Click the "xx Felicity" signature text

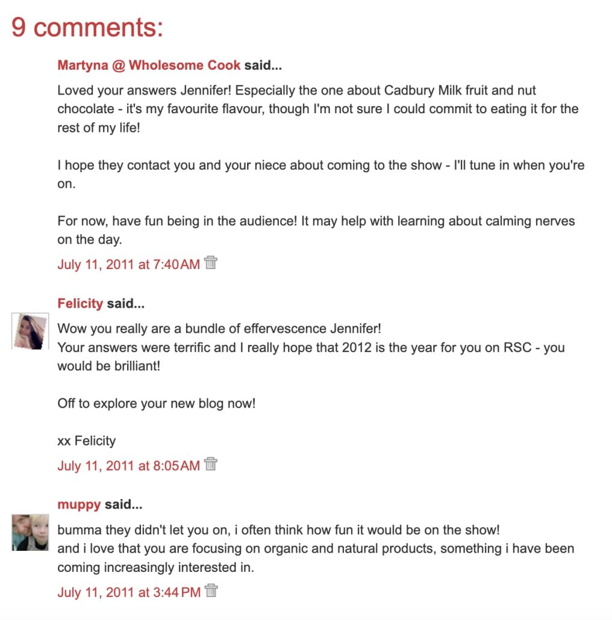point(86,441)
